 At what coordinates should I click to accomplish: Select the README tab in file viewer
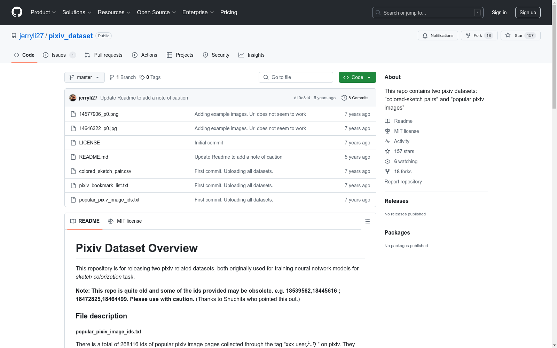coord(85,221)
